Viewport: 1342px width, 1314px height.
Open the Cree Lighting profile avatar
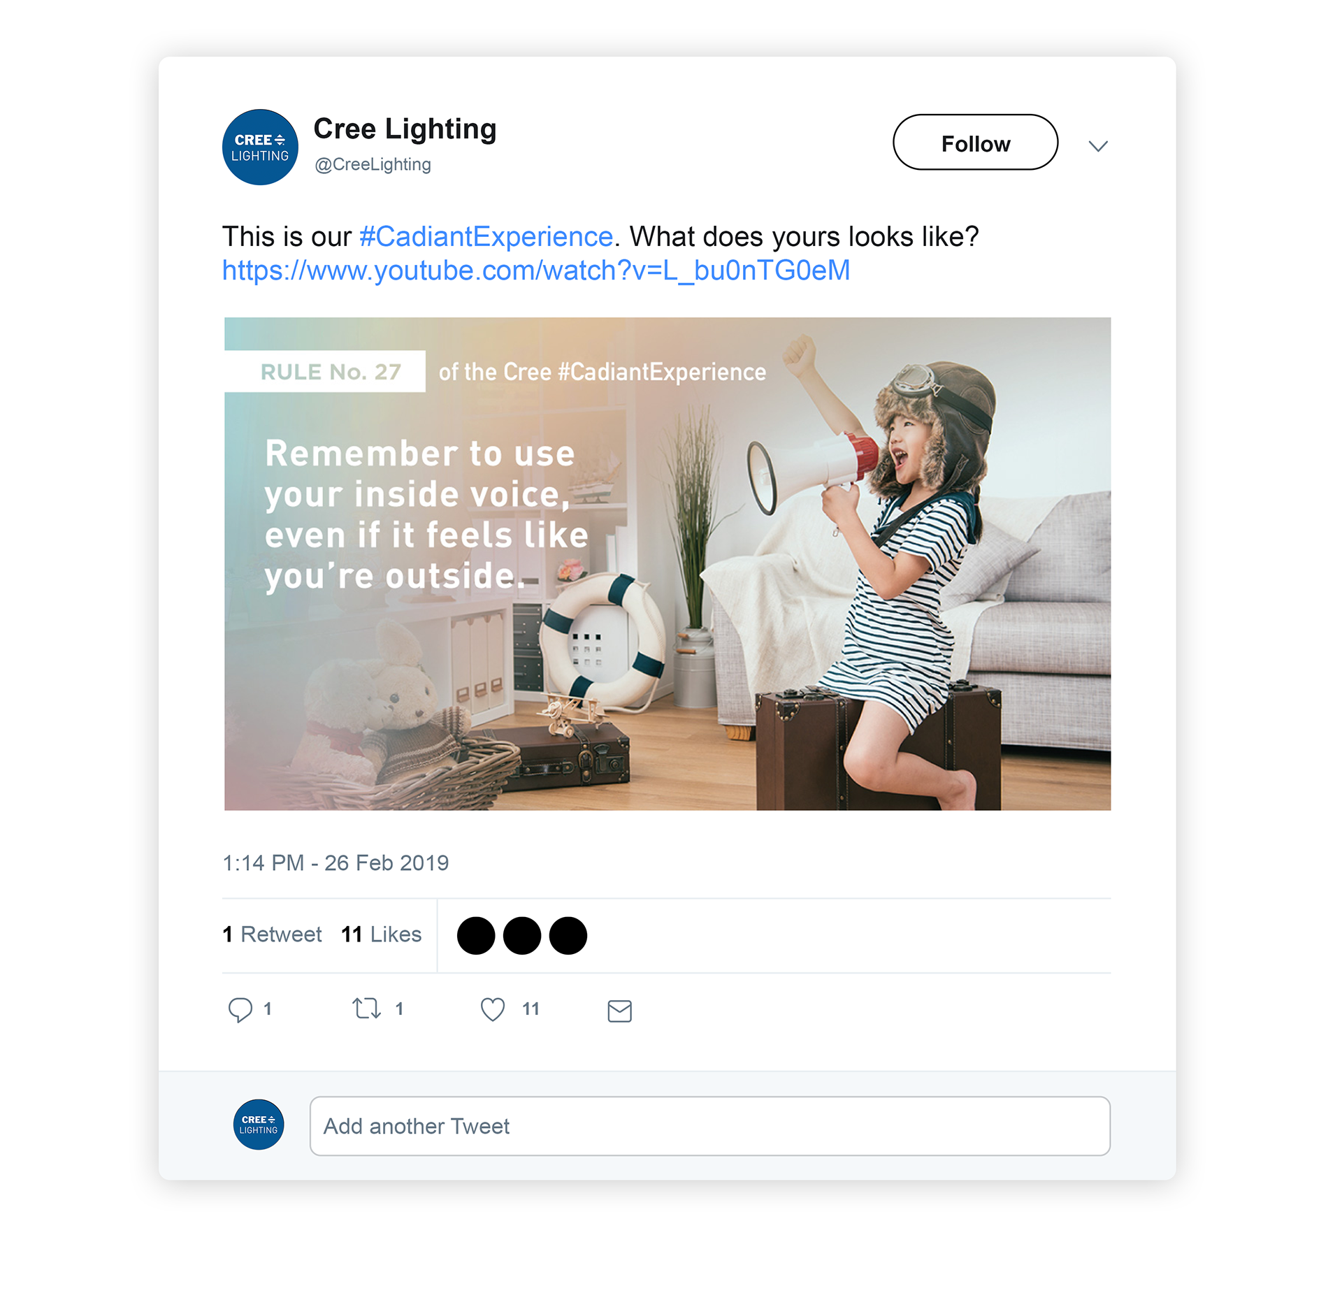(260, 147)
